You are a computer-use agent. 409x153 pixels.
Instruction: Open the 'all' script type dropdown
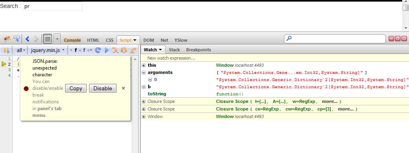21,50
